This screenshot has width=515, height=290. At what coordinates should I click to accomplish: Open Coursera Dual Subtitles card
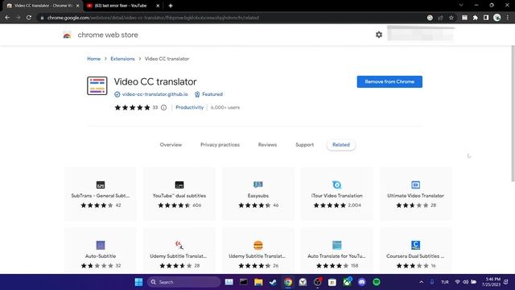point(415,251)
